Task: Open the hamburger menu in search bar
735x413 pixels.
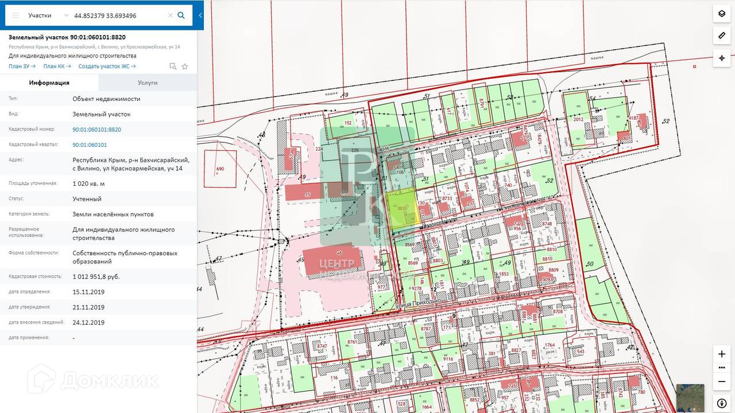Action: click(16, 15)
